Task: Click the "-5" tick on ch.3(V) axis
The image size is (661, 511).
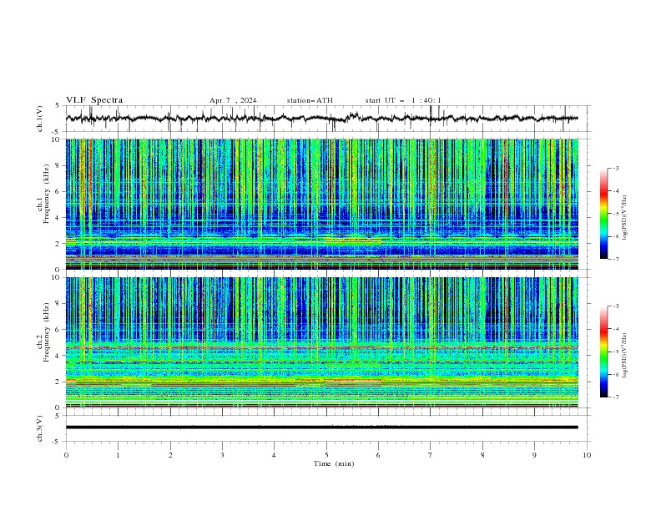Action: pyautogui.click(x=57, y=442)
